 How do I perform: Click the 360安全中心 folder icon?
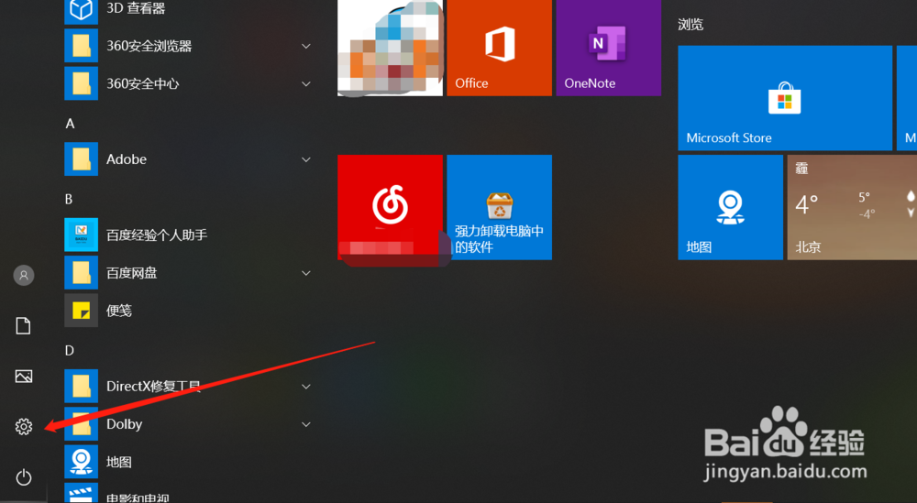point(82,83)
